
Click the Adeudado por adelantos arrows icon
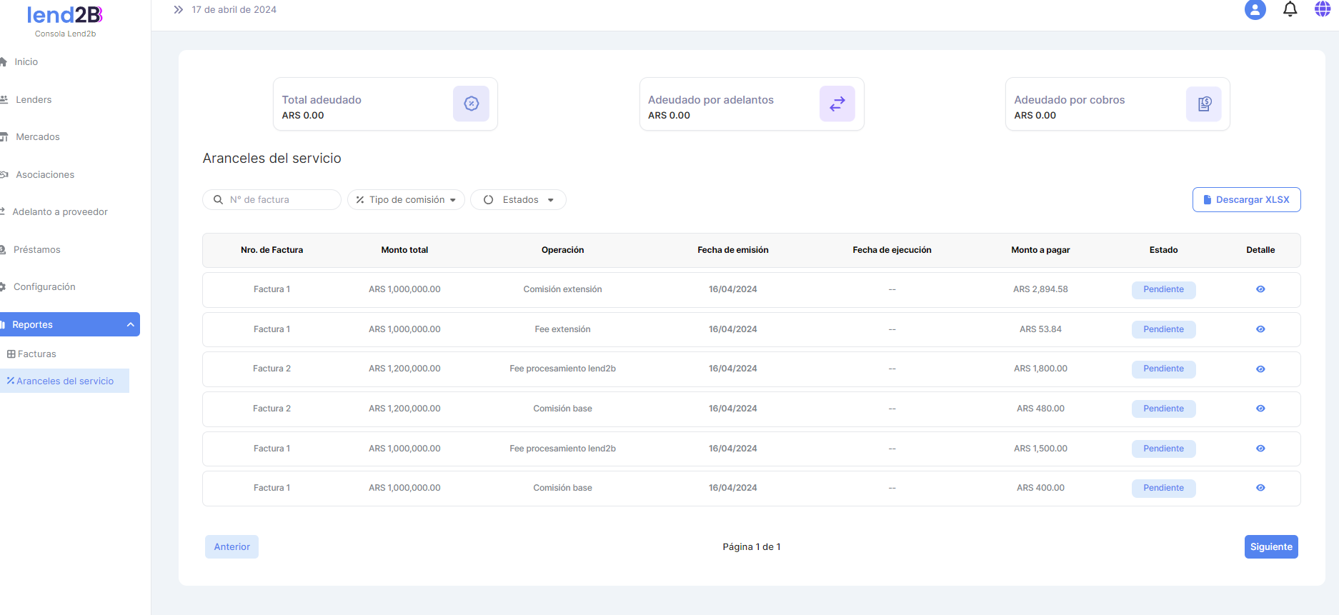(837, 104)
